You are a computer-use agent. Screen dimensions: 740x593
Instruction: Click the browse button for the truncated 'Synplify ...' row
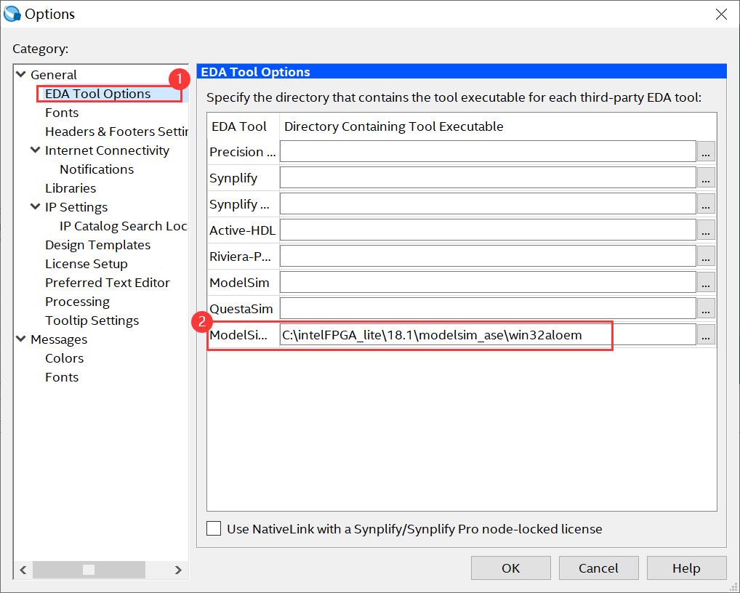pyautogui.click(x=706, y=203)
